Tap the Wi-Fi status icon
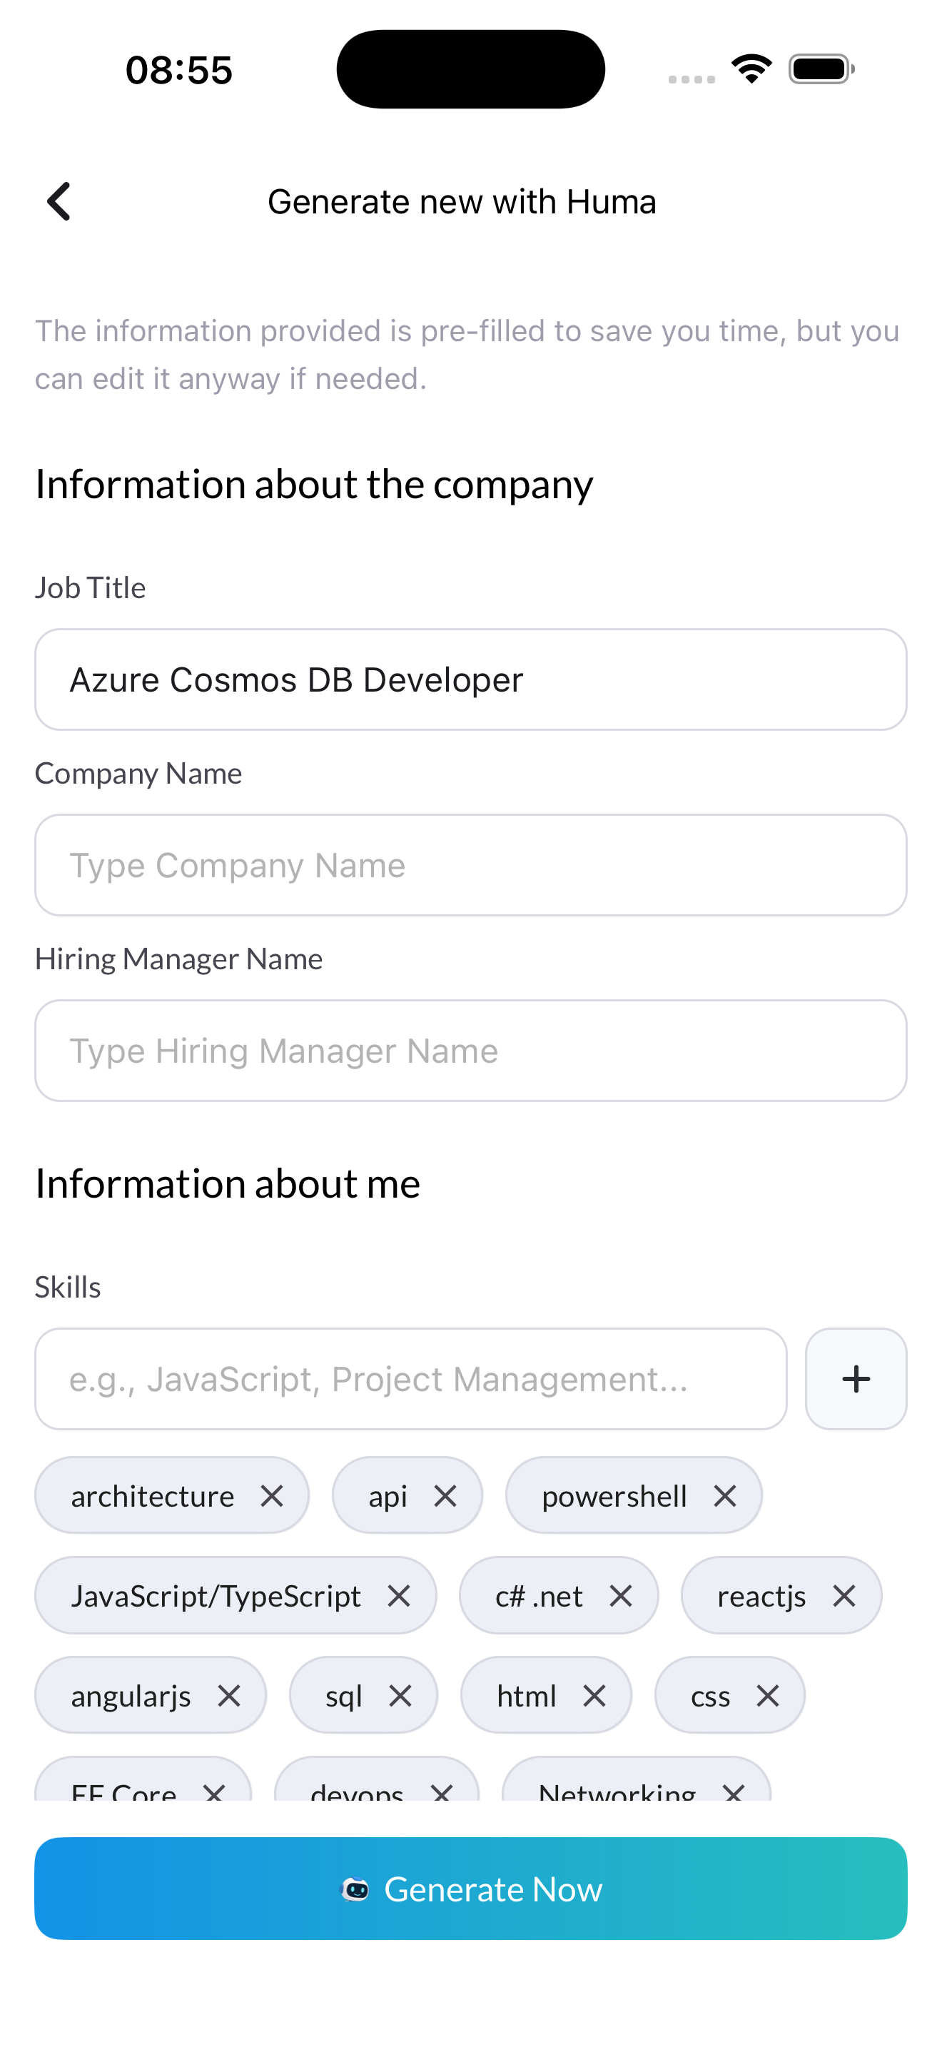Viewport: 942px width, 2047px height. (751, 69)
